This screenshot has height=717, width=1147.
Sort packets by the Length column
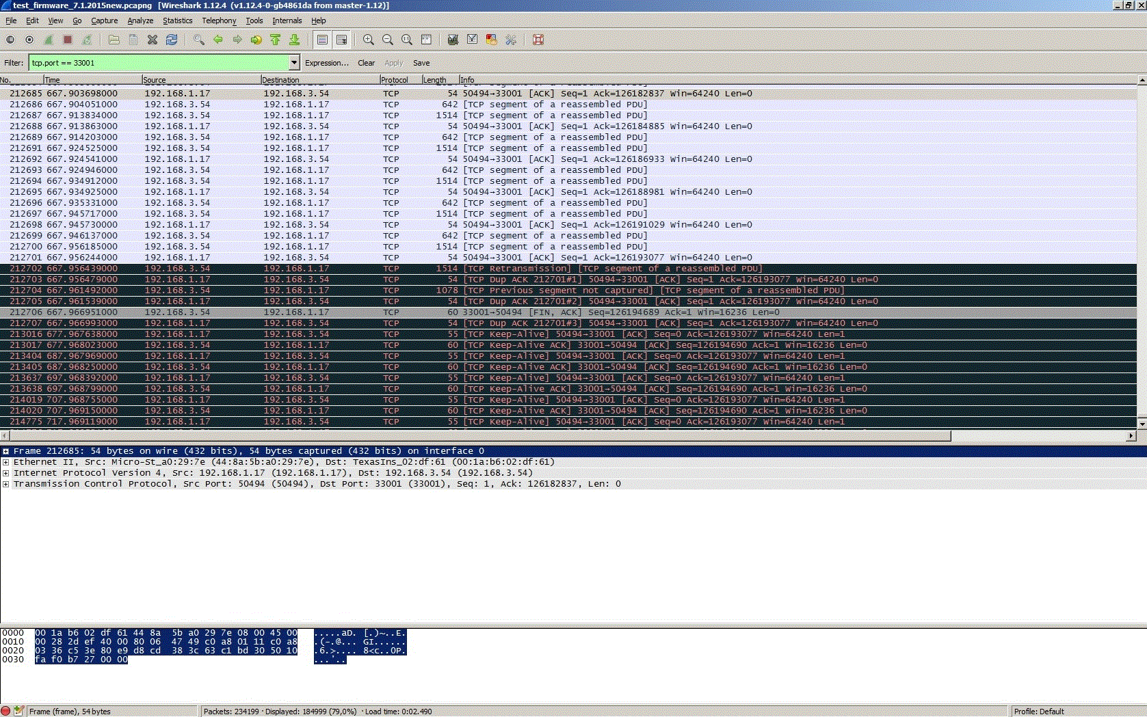tap(440, 80)
